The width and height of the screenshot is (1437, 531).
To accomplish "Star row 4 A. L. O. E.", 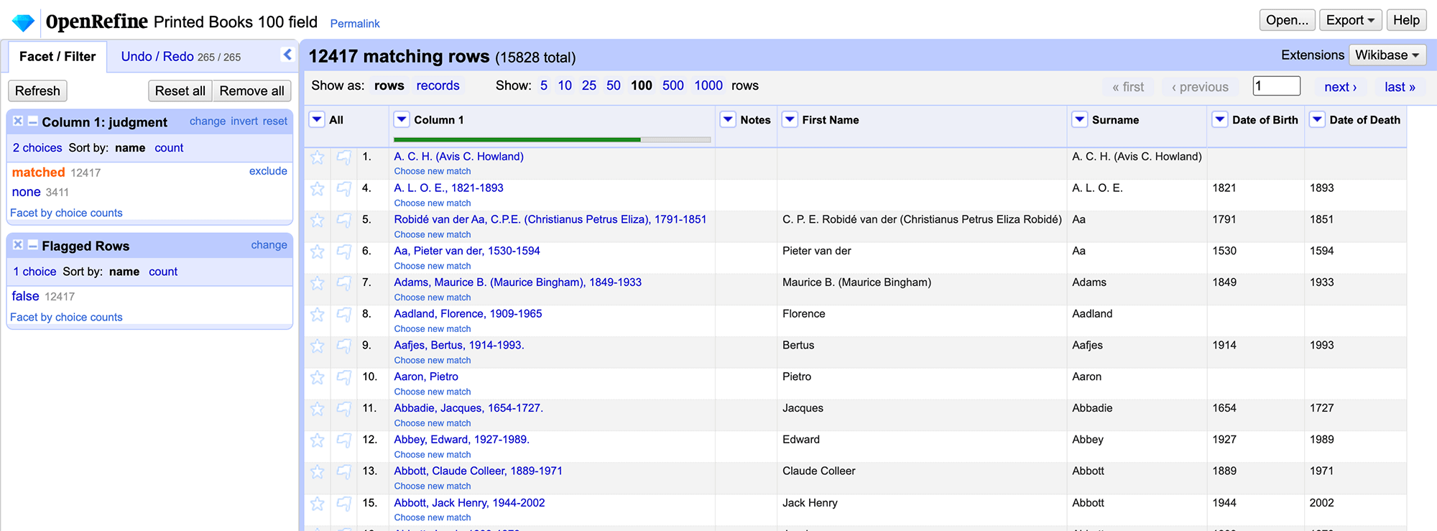I will click(317, 189).
